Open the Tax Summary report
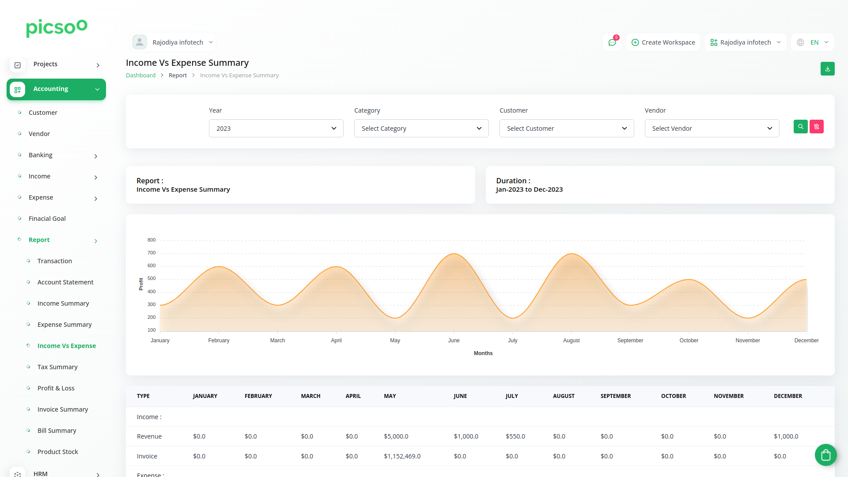The height and width of the screenshot is (477, 848). pos(57,367)
